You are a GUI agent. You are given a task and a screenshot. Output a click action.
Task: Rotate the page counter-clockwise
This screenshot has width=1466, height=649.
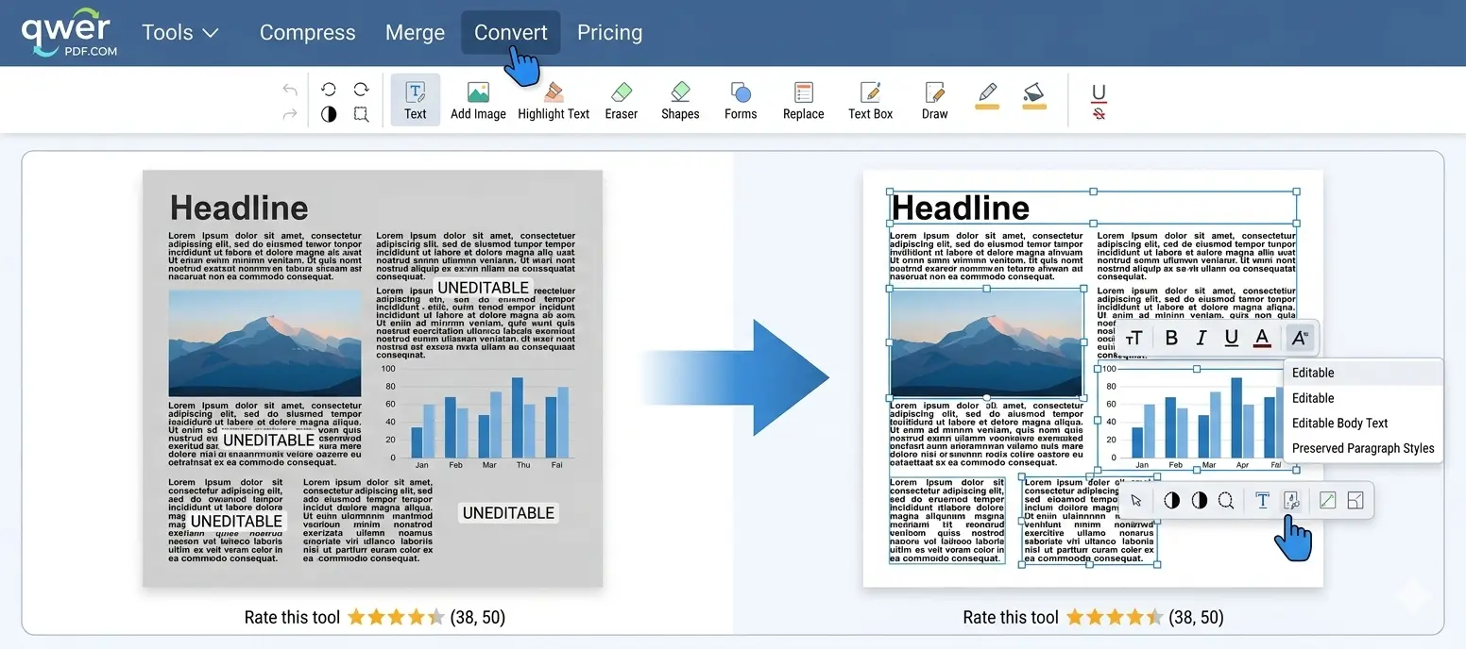[x=329, y=90]
